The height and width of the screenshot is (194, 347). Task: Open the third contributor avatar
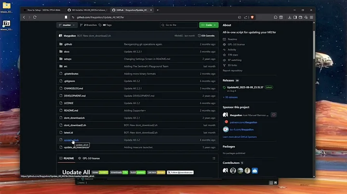point(240,170)
